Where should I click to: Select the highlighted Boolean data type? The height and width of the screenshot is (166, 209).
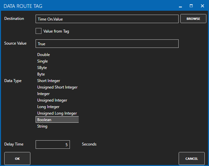coord(57,120)
